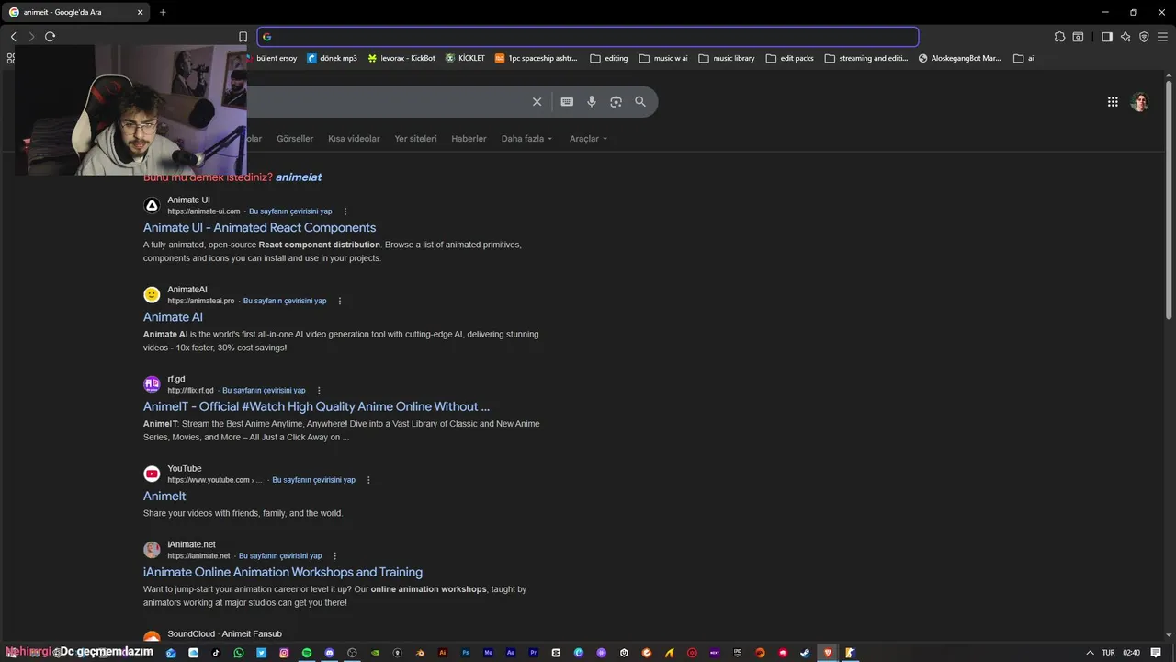1176x662 pixels.
Task: Open iAnimate Online Animation Workshops link
Action: (283, 572)
